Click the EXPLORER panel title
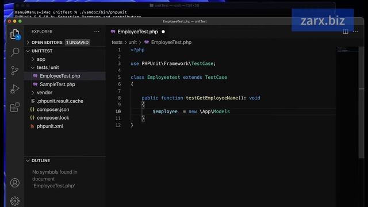368x207 pixels. [x=42, y=32]
